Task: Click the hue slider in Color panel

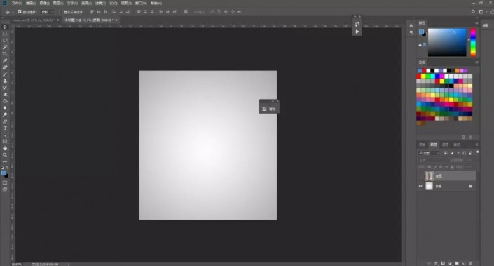Action: [x=473, y=42]
